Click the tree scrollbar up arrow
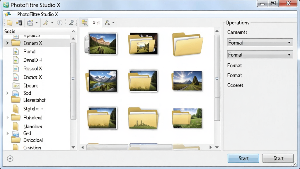Viewport: 300px width, 169px height. point(73,39)
